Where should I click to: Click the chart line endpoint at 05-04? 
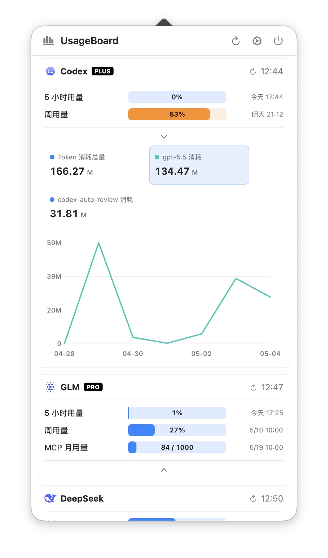270,297
